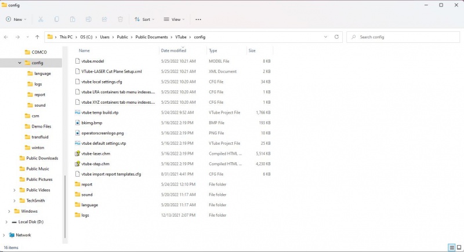Click Users in the address breadcrumb
This screenshot has width=464, height=252.
click(105, 37)
